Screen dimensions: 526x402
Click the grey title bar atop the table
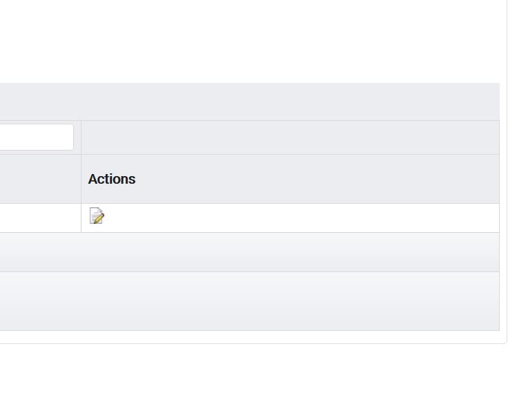tap(250, 102)
